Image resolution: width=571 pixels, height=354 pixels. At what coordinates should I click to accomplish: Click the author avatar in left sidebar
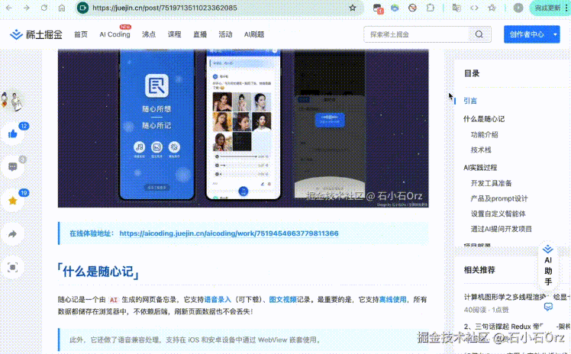pos(12,101)
